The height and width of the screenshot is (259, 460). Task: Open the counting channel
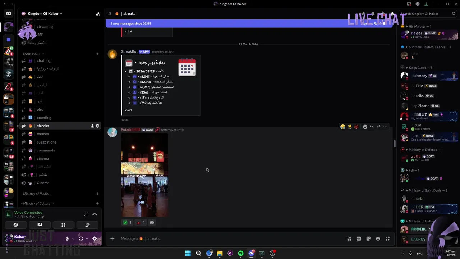(60, 118)
